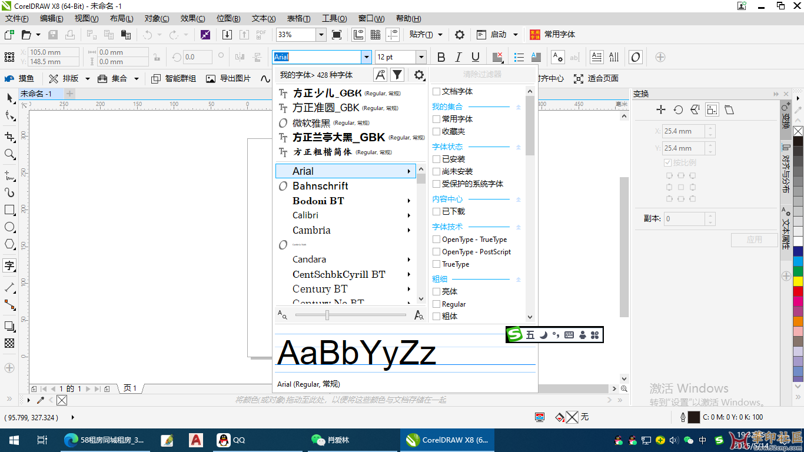
Task: Click the Import icon in toolbar
Action: point(227,35)
